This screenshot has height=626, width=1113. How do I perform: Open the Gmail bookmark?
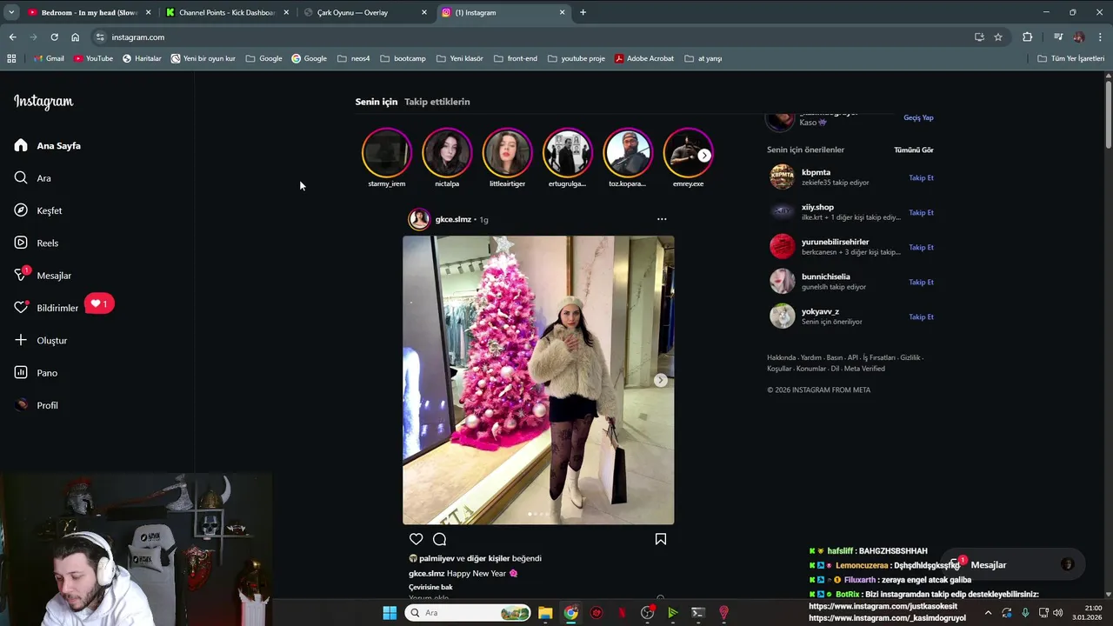[49, 58]
